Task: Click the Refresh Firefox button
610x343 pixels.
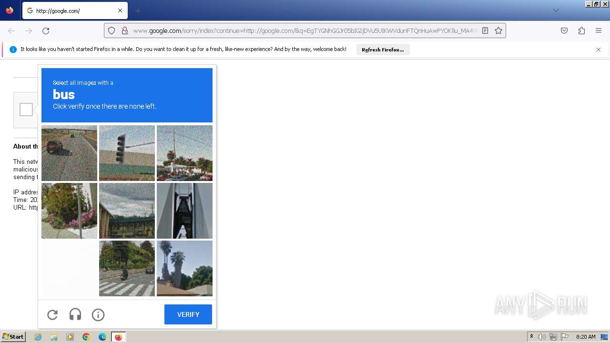Action: coord(383,50)
